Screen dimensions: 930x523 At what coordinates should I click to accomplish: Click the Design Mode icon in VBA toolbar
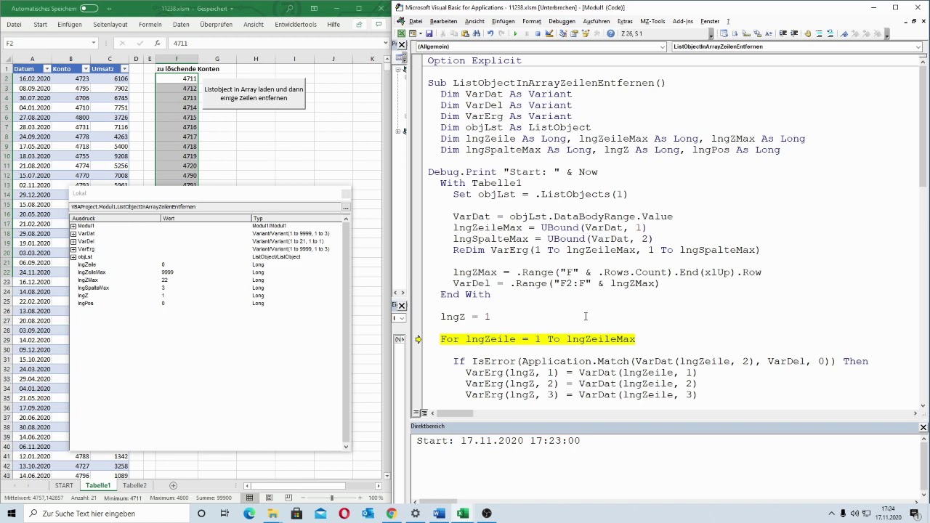tap(549, 33)
